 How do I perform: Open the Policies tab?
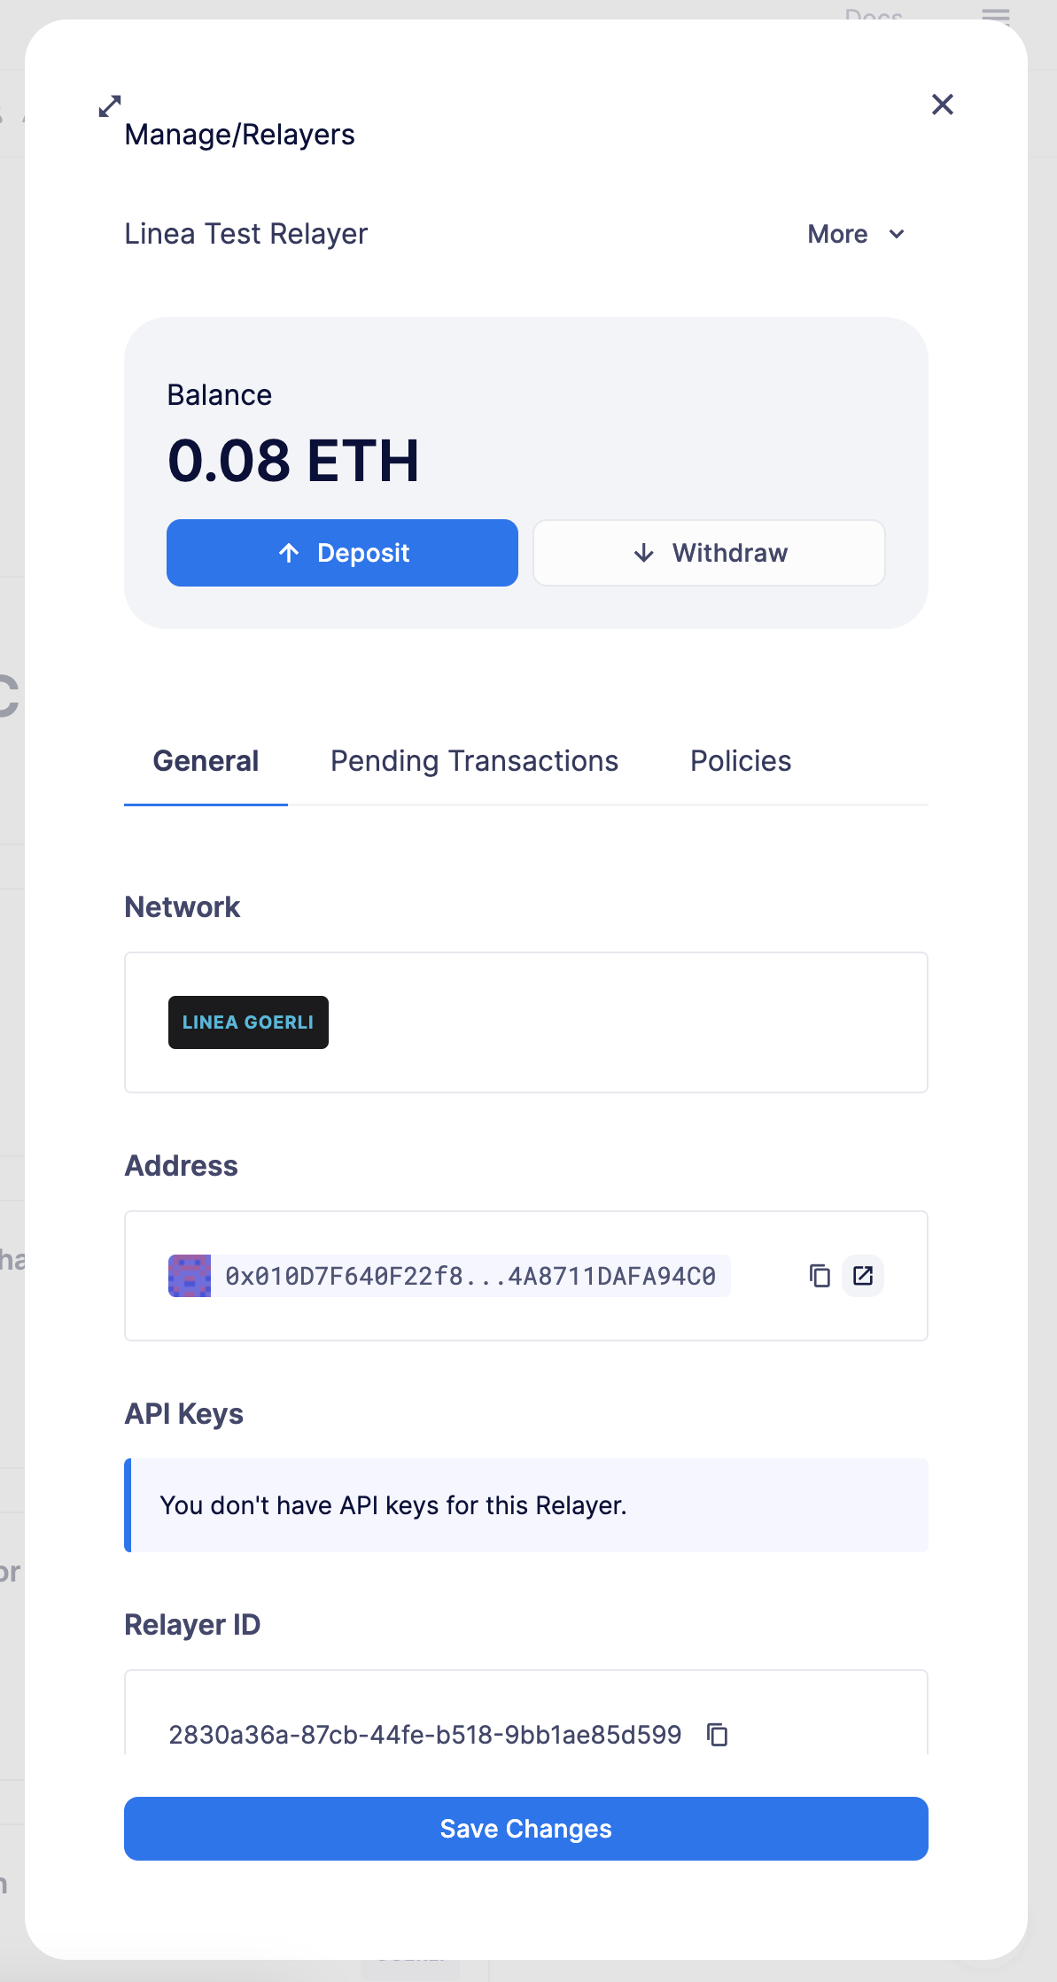tap(740, 760)
